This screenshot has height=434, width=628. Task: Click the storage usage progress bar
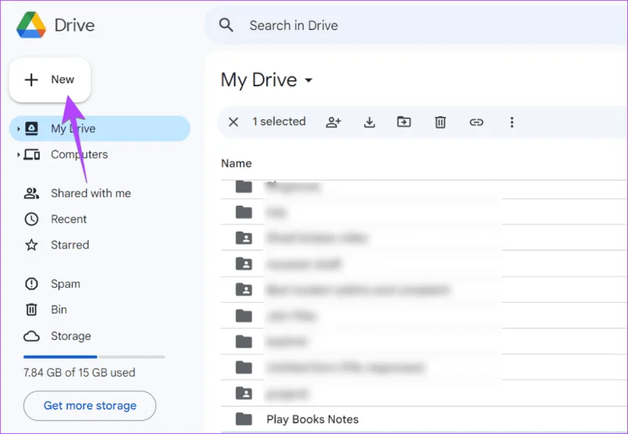pos(94,356)
